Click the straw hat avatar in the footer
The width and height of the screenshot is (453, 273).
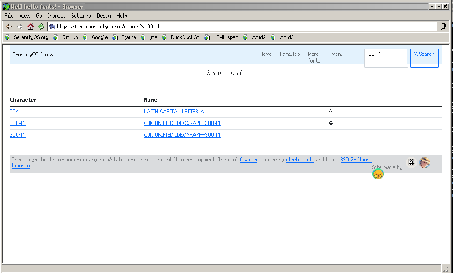424,163
